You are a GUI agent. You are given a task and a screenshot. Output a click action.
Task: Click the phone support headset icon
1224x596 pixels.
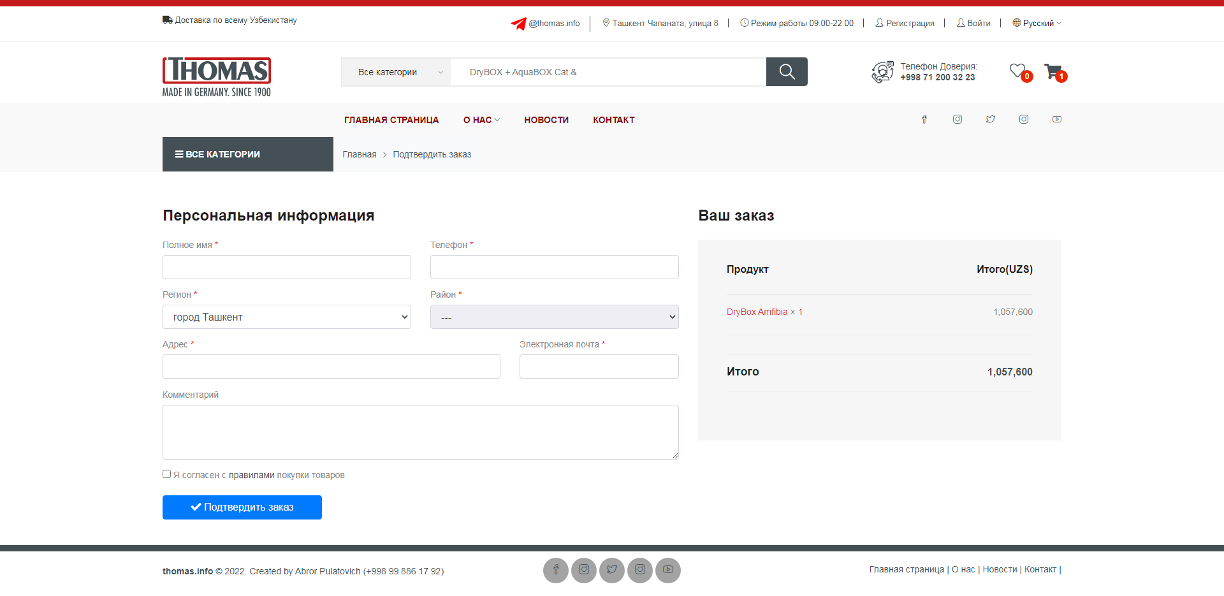click(x=883, y=72)
